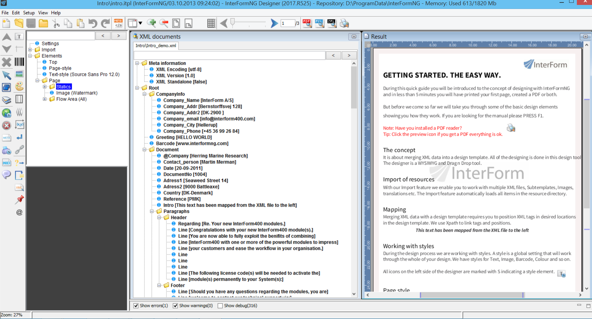Open the view layout dropdown arrow
The width and height of the screenshot is (592, 319).
140,23
